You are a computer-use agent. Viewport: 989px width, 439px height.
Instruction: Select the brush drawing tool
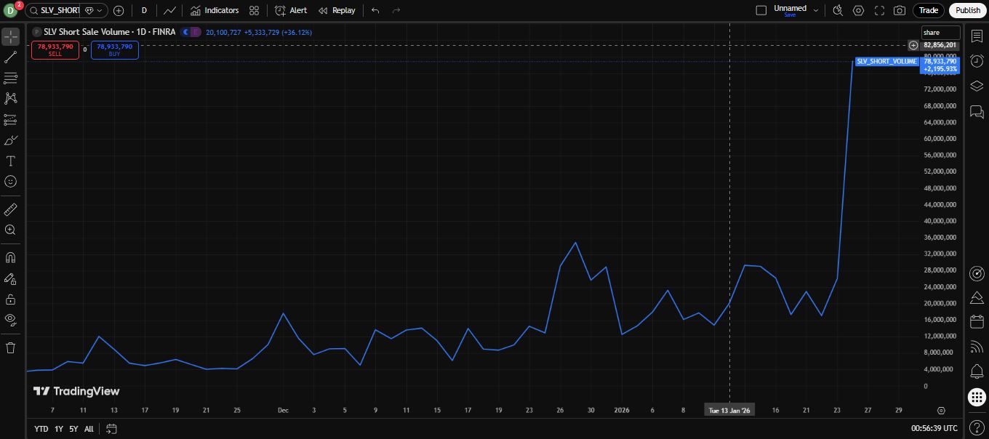point(11,140)
